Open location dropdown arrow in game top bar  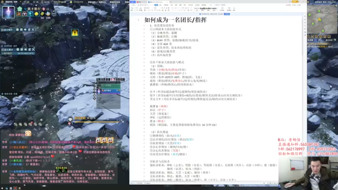[x=20, y=2]
